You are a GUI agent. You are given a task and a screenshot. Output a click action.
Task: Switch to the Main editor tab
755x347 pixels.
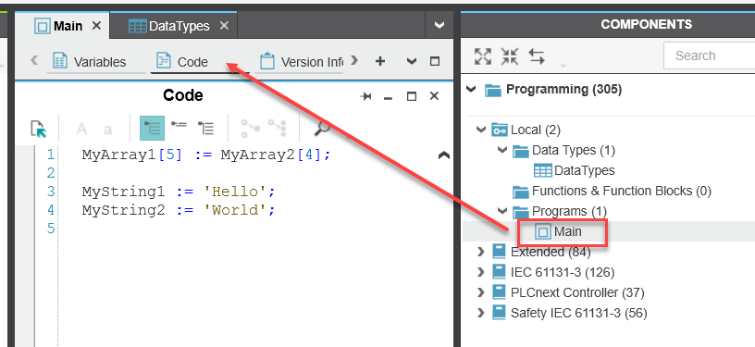click(x=62, y=26)
